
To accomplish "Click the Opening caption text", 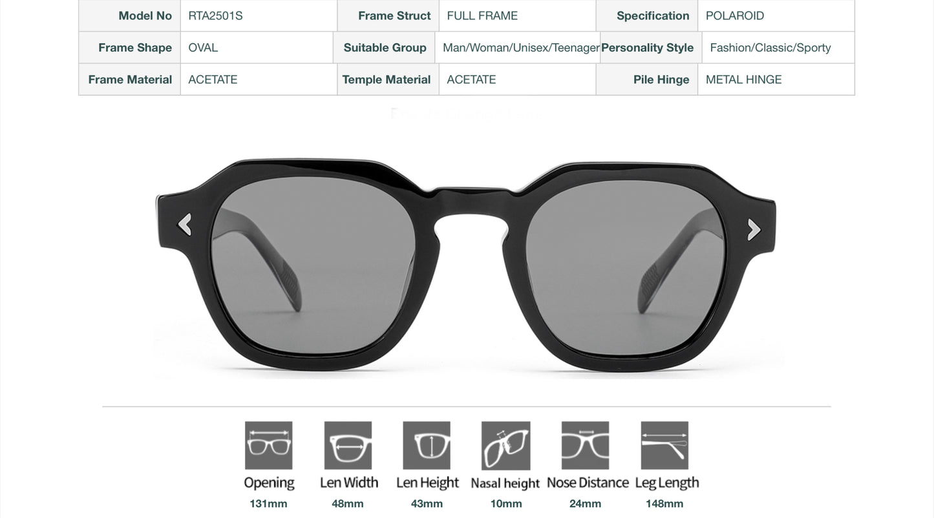I will click(269, 482).
